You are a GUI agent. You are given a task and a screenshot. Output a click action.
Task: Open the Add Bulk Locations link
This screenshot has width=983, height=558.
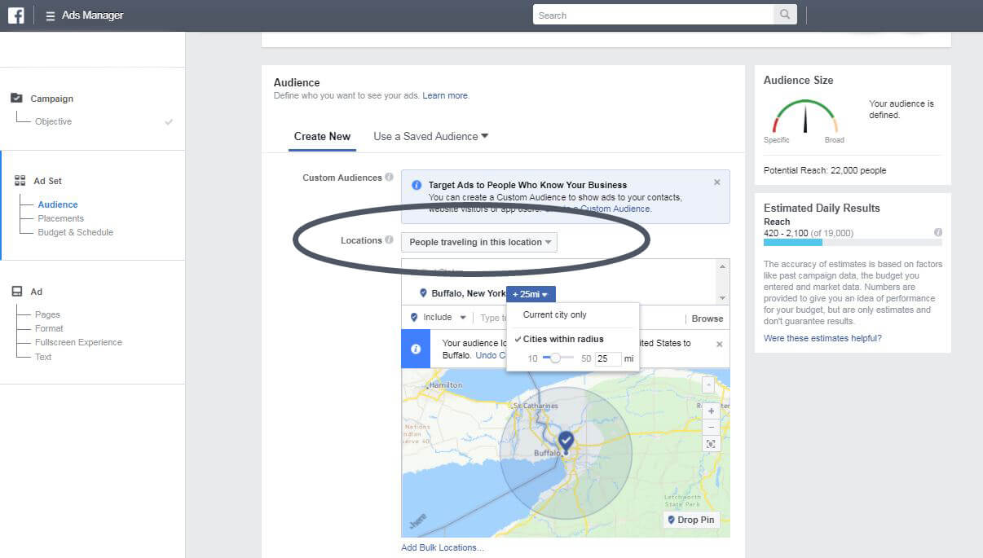[x=442, y=547]
